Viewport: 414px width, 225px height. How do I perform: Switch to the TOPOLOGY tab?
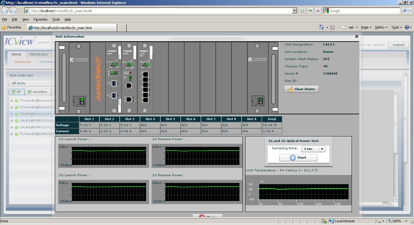pos(39,55)
